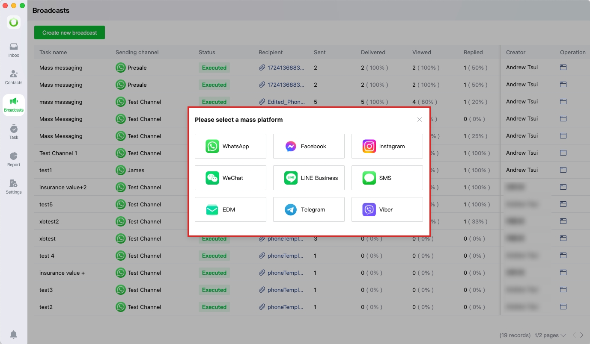590x344 pixels.
Task: Select the Facebook Messenger platform option
Action: (x=309, y=146)
